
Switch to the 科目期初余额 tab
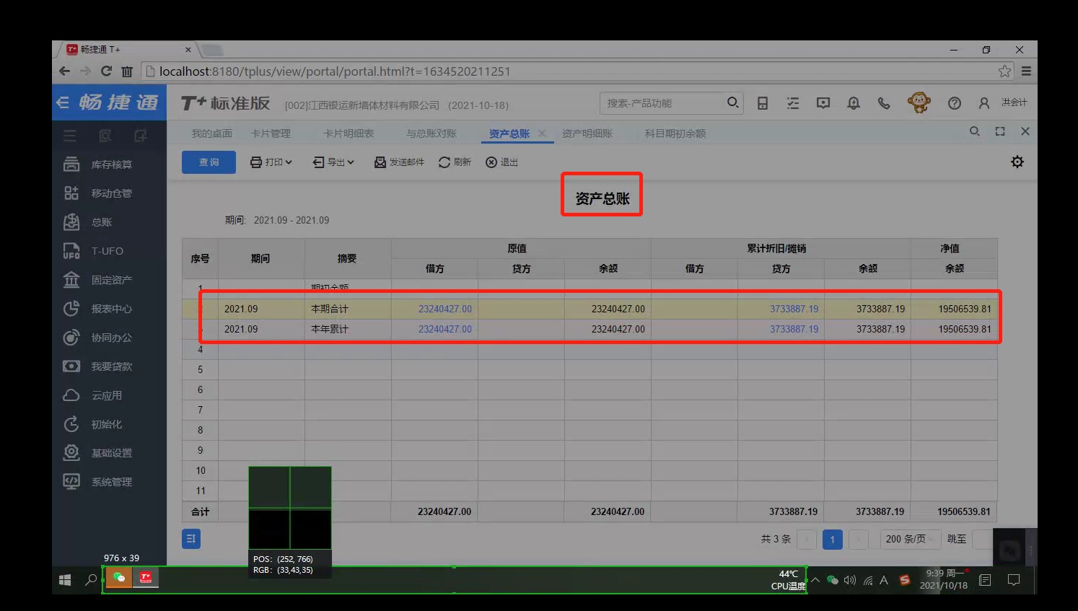(x=675, y=133)
